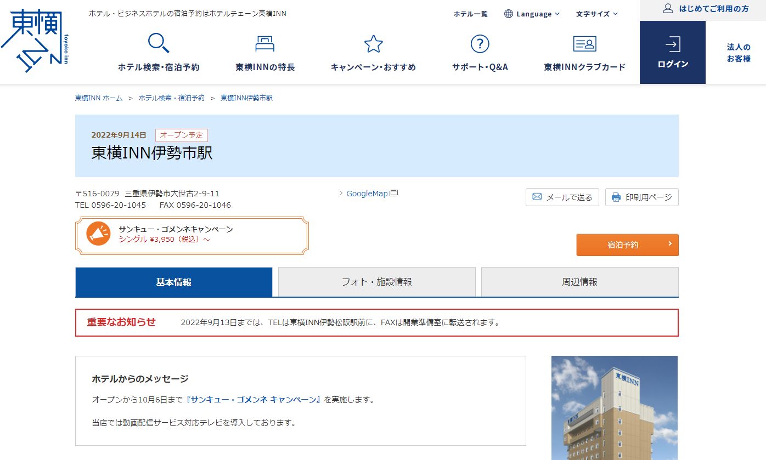
Task: Expand the Language dropdown
Action: (x=532, y=14)
